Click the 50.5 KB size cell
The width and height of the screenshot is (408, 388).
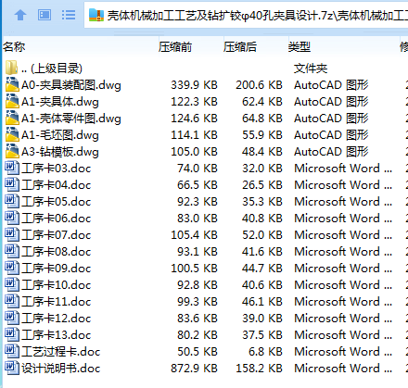tap(198, 352)
